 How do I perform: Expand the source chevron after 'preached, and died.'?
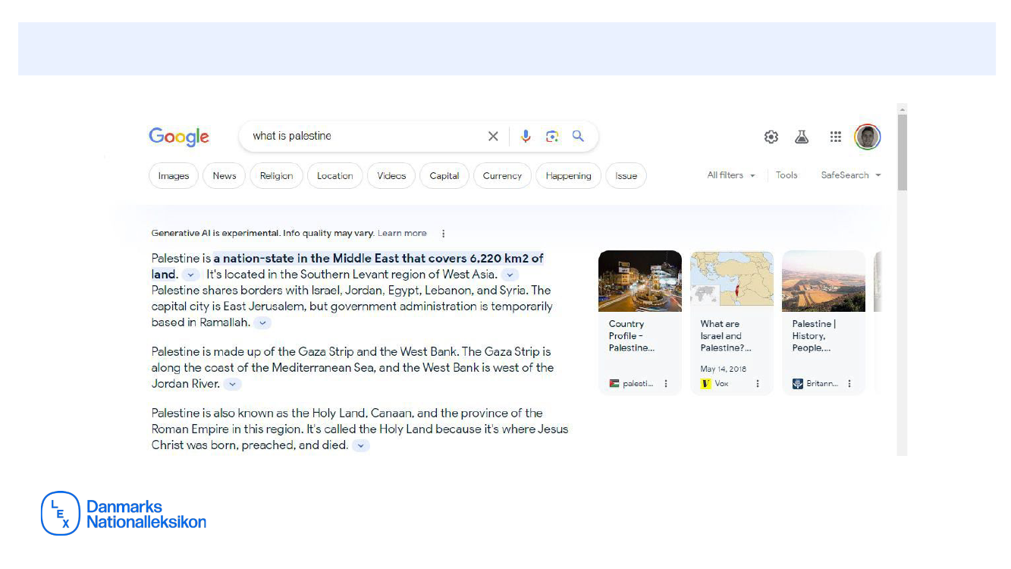[362, 445]
